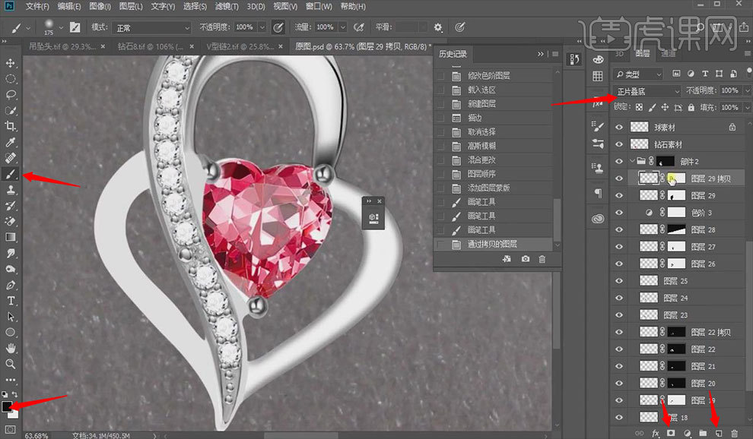Create a new layer with the bottom icon
Viewport: 753px width, 439px height.
(x=718, y=432)
